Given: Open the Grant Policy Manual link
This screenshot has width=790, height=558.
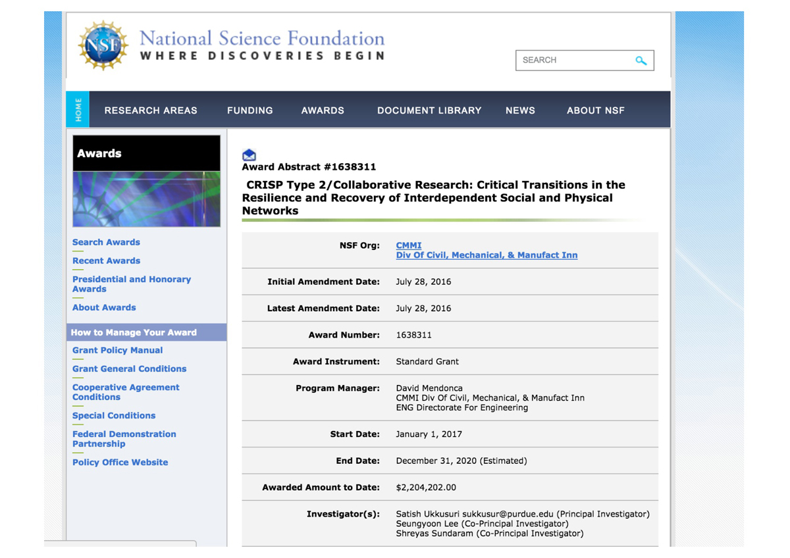Looking at the screenshot, I should pyautogui.click(x=117, y=350).
